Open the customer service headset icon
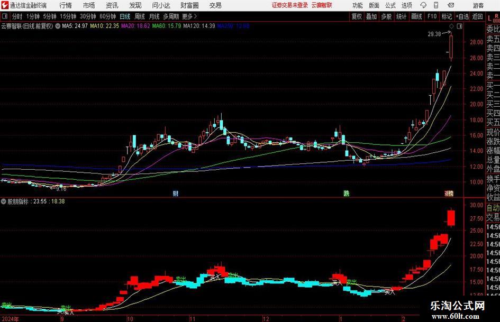Viewport: 500px width, 322px height. [423, 5]
